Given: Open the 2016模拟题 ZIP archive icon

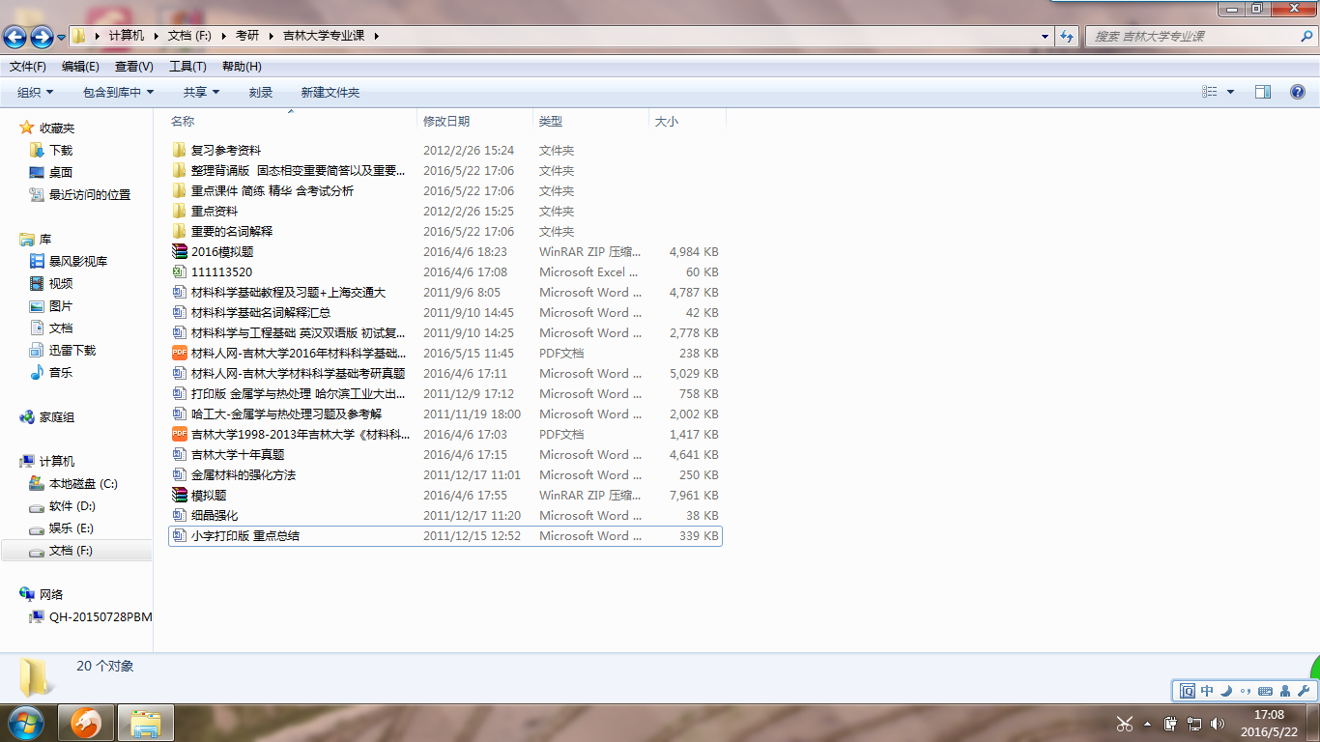Looking at the screenshot, I should point(179,252).
